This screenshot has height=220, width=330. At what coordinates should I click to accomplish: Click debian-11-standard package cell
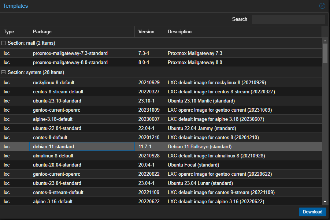tap(82, 146)
